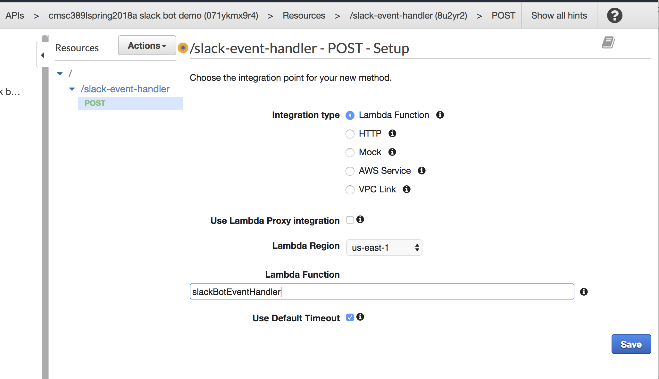Open the documentation book icon
Image resolution: width=659 pixels, height=379 pixels.
tap(608, 42)
